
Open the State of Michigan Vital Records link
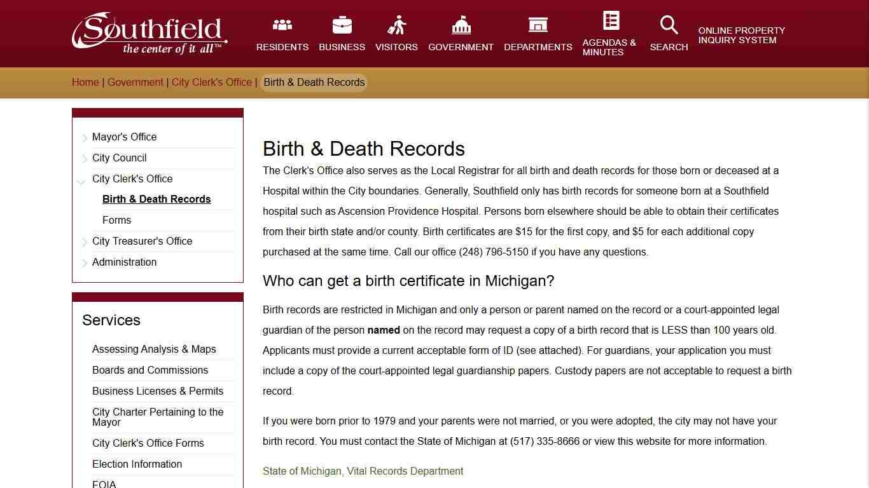pyautogui.click(x=363, y=471)
